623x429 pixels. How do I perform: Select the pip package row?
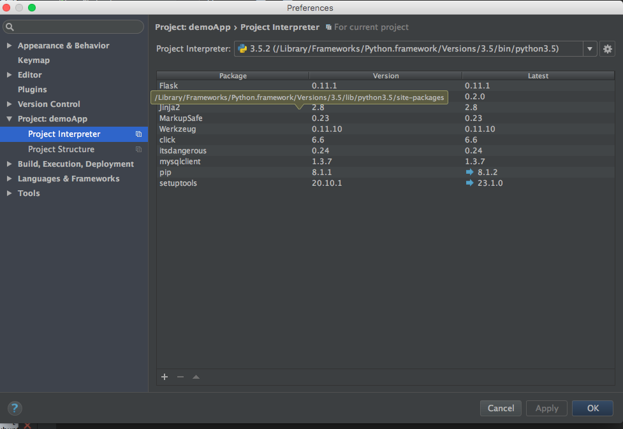(385, 172)
